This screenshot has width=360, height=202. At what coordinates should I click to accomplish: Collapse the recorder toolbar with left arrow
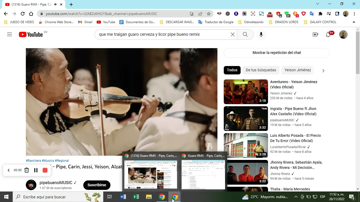click(8, 170)
